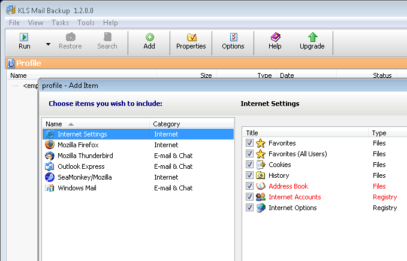Click E-mail & Chat category of Outlook Express
Viewport: 407px width, 261px height.
click(173, 166)
